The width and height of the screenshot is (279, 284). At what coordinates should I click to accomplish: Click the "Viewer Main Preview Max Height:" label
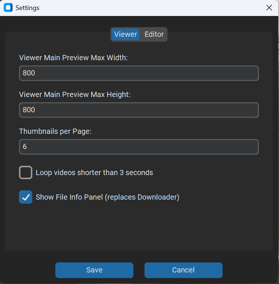coord(75,95)
